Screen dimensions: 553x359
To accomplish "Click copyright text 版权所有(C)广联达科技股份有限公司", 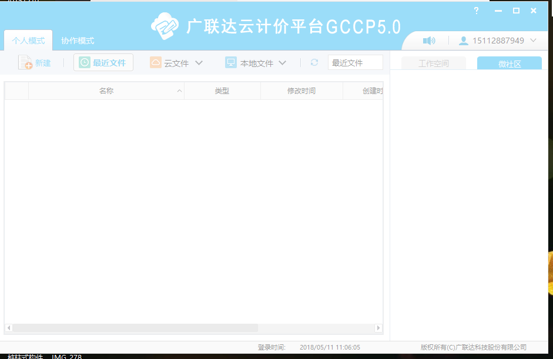I will coord(473,347).
